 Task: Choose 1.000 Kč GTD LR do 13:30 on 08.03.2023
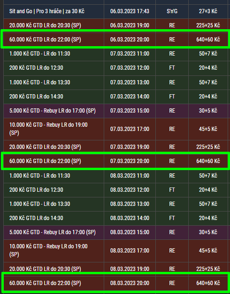tap(116, 204)
